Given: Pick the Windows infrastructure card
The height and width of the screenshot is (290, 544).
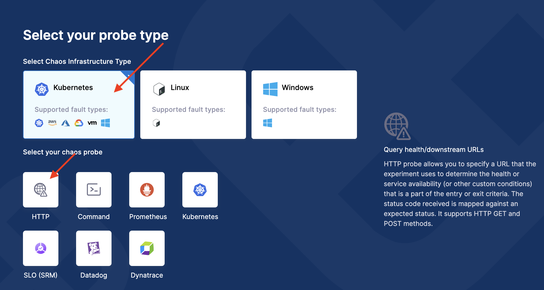Looking at the screenshot, I should pyautogui.click(x=304, y=105).
